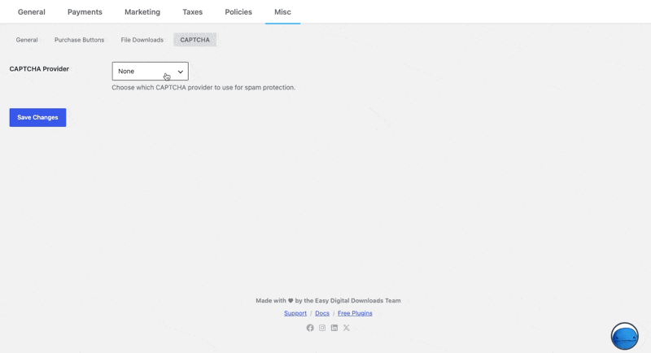Follow the Free Plugins link
The width and height of the screenshot is (651, 353).
[355, 313]
